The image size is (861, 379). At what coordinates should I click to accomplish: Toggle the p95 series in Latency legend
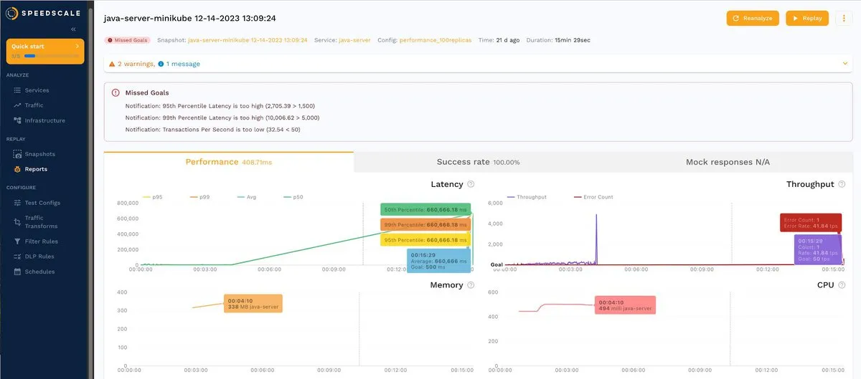[153, 196]
